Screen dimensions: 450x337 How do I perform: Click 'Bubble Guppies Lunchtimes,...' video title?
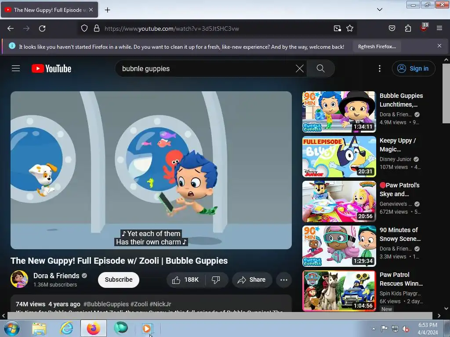[401, 100]
